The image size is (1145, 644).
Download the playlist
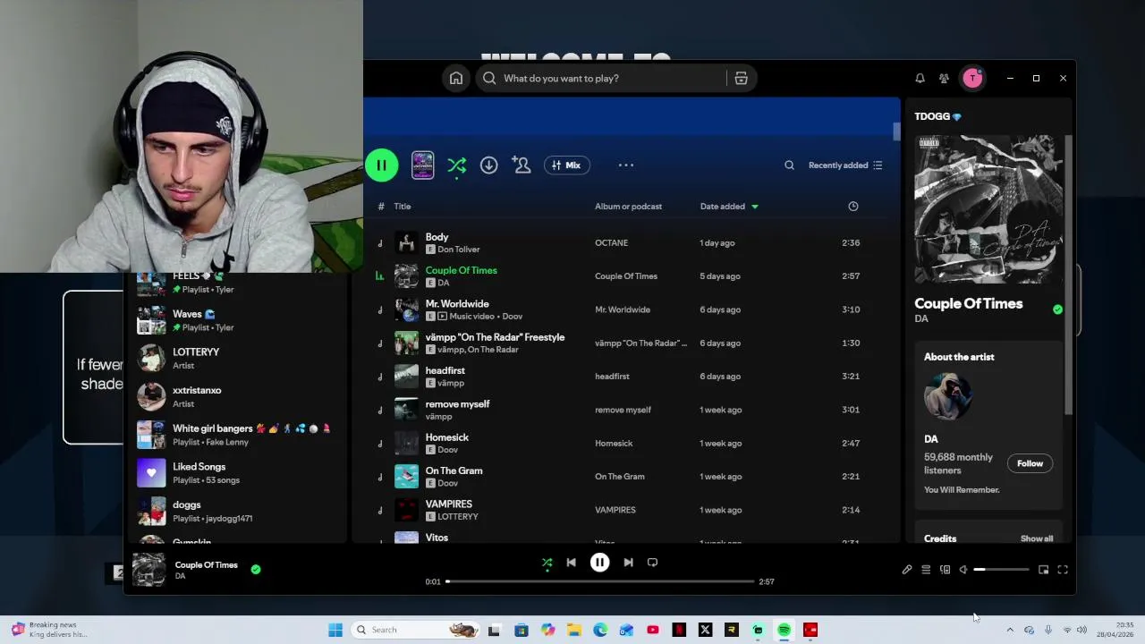coord(488,165)
